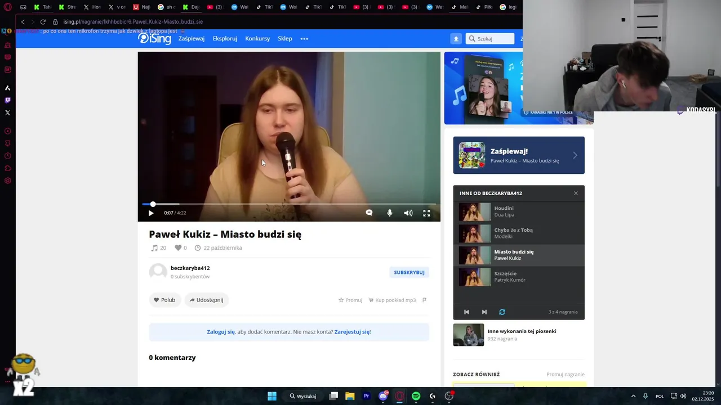Focus the Szukaj search field

pyautogui.click(x=490, y=38)
